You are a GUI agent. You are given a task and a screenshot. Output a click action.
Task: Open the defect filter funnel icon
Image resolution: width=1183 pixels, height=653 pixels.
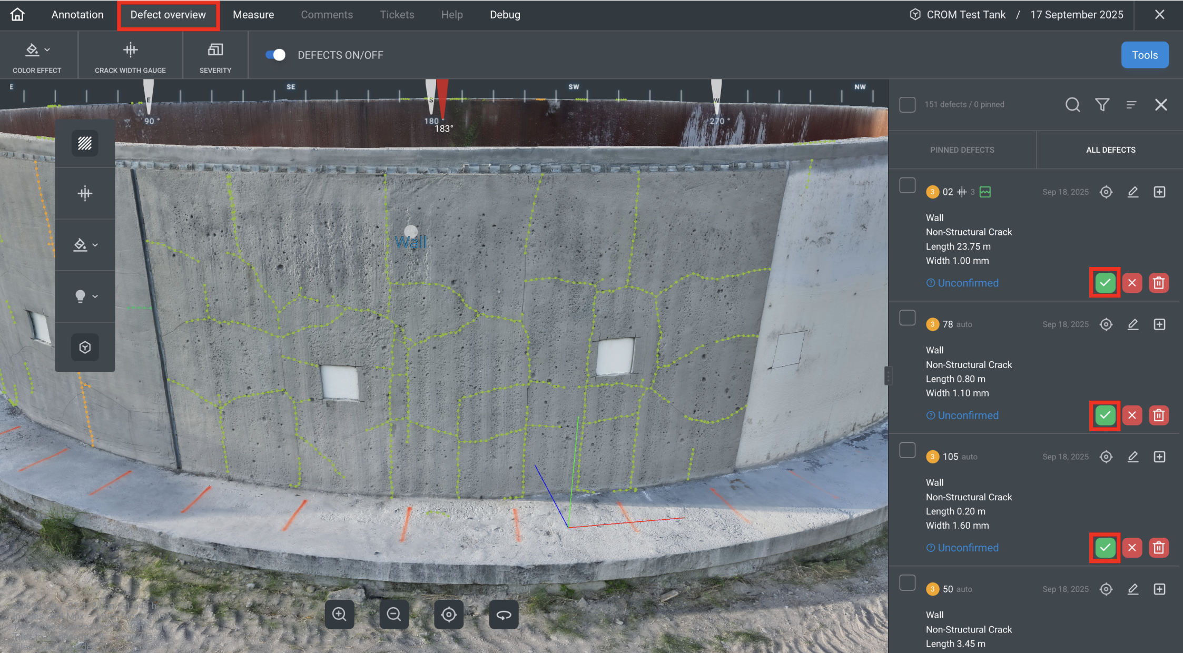click(x=1102, y=105)
